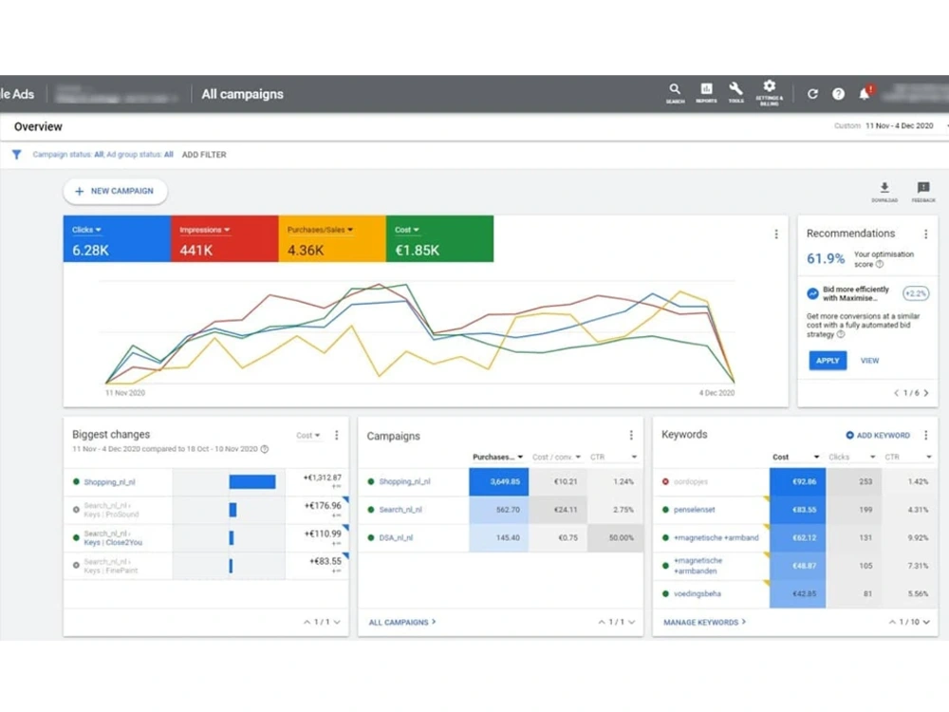Open the oordopjes keyword

691,482
